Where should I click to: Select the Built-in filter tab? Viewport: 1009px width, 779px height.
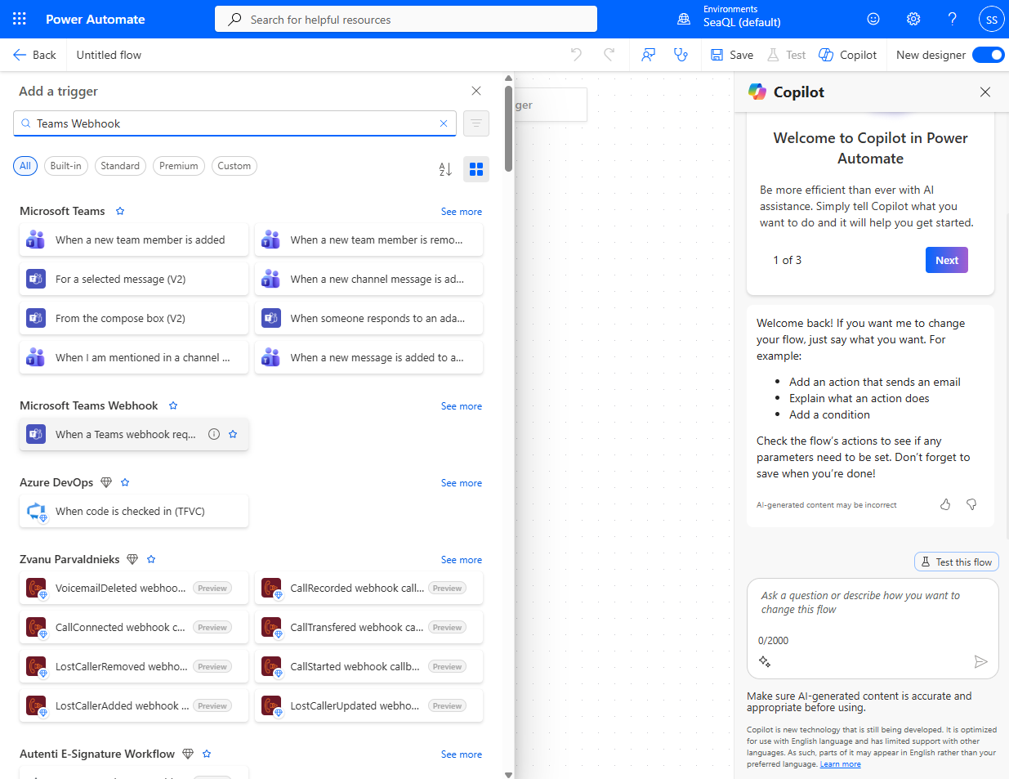point(65,166)
